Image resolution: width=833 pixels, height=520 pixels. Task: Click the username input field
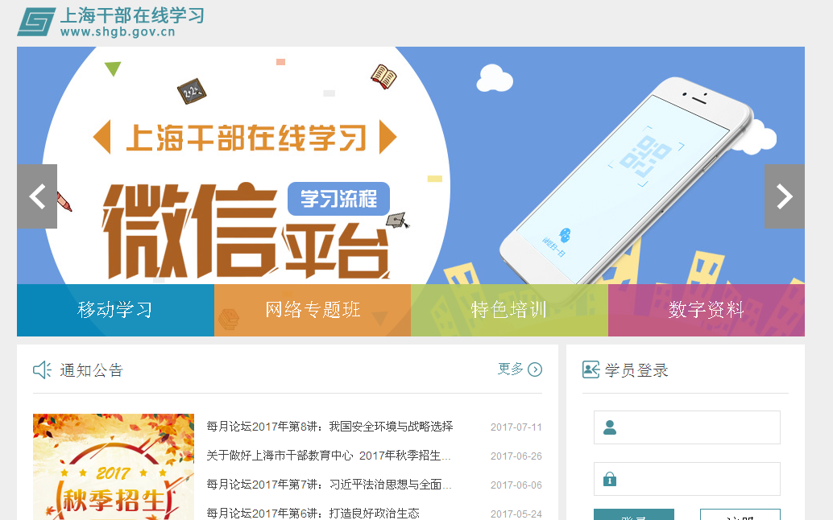pos(687,427)
